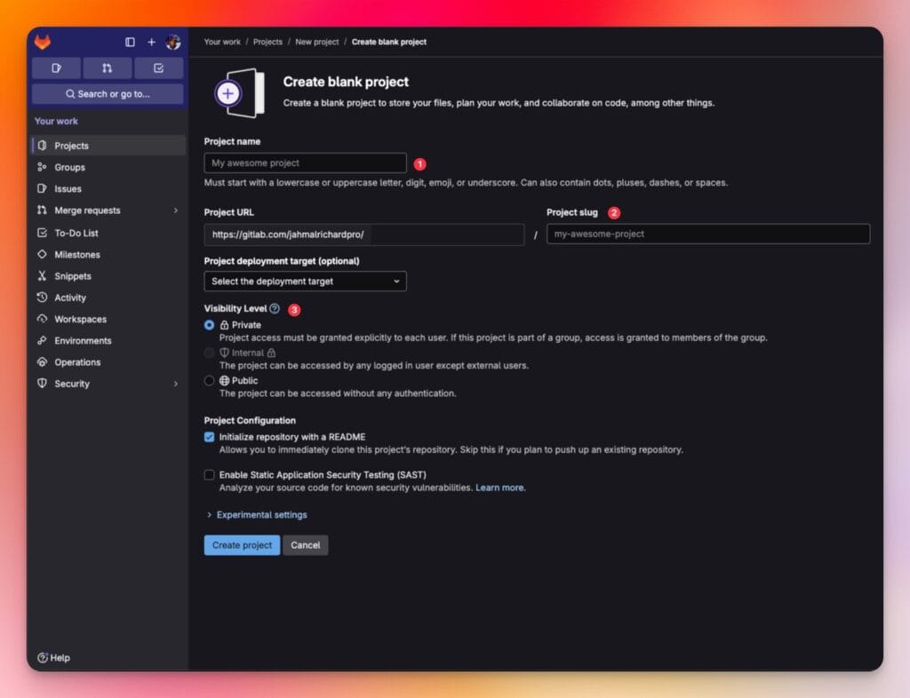Click the Visibility Level help icon
Screen dimensions: 910x698
click(x=275, y=308)
